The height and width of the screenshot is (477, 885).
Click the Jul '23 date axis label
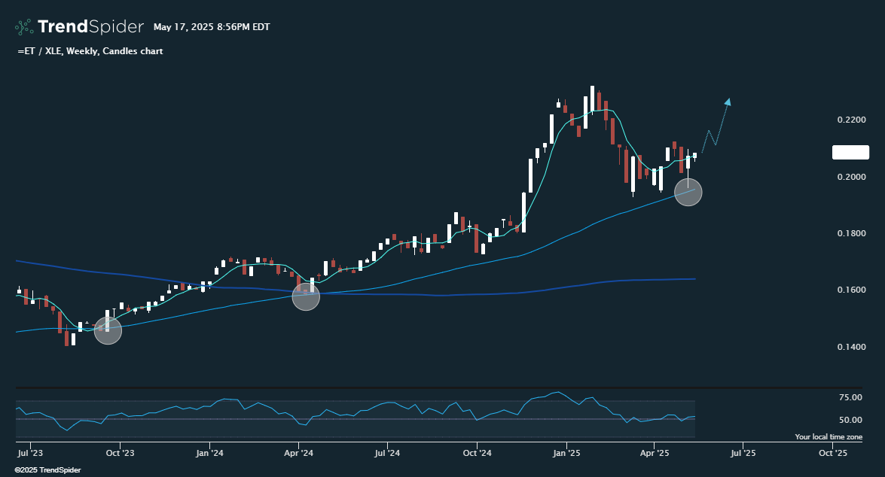pyautogui.click(x=30, y=453)
